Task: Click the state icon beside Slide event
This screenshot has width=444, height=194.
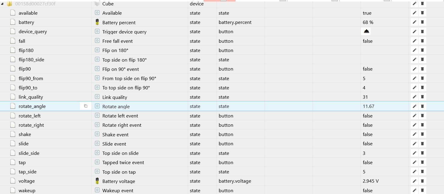Action: click(x=97, y=143)
